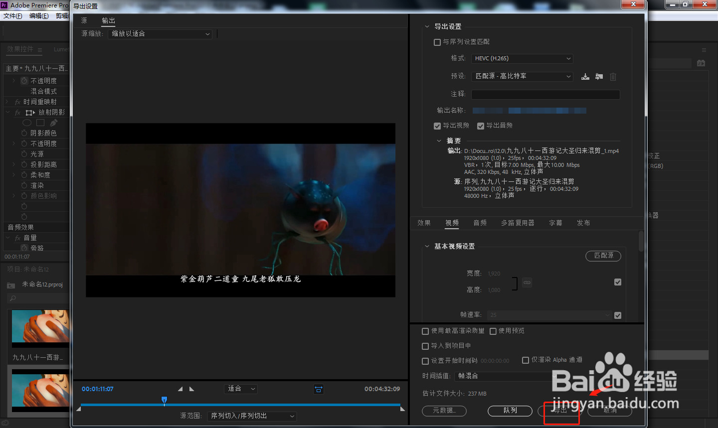Click the 导出 button
The width and height of the screenshot is (718, 428).
[x=560, y=411]
